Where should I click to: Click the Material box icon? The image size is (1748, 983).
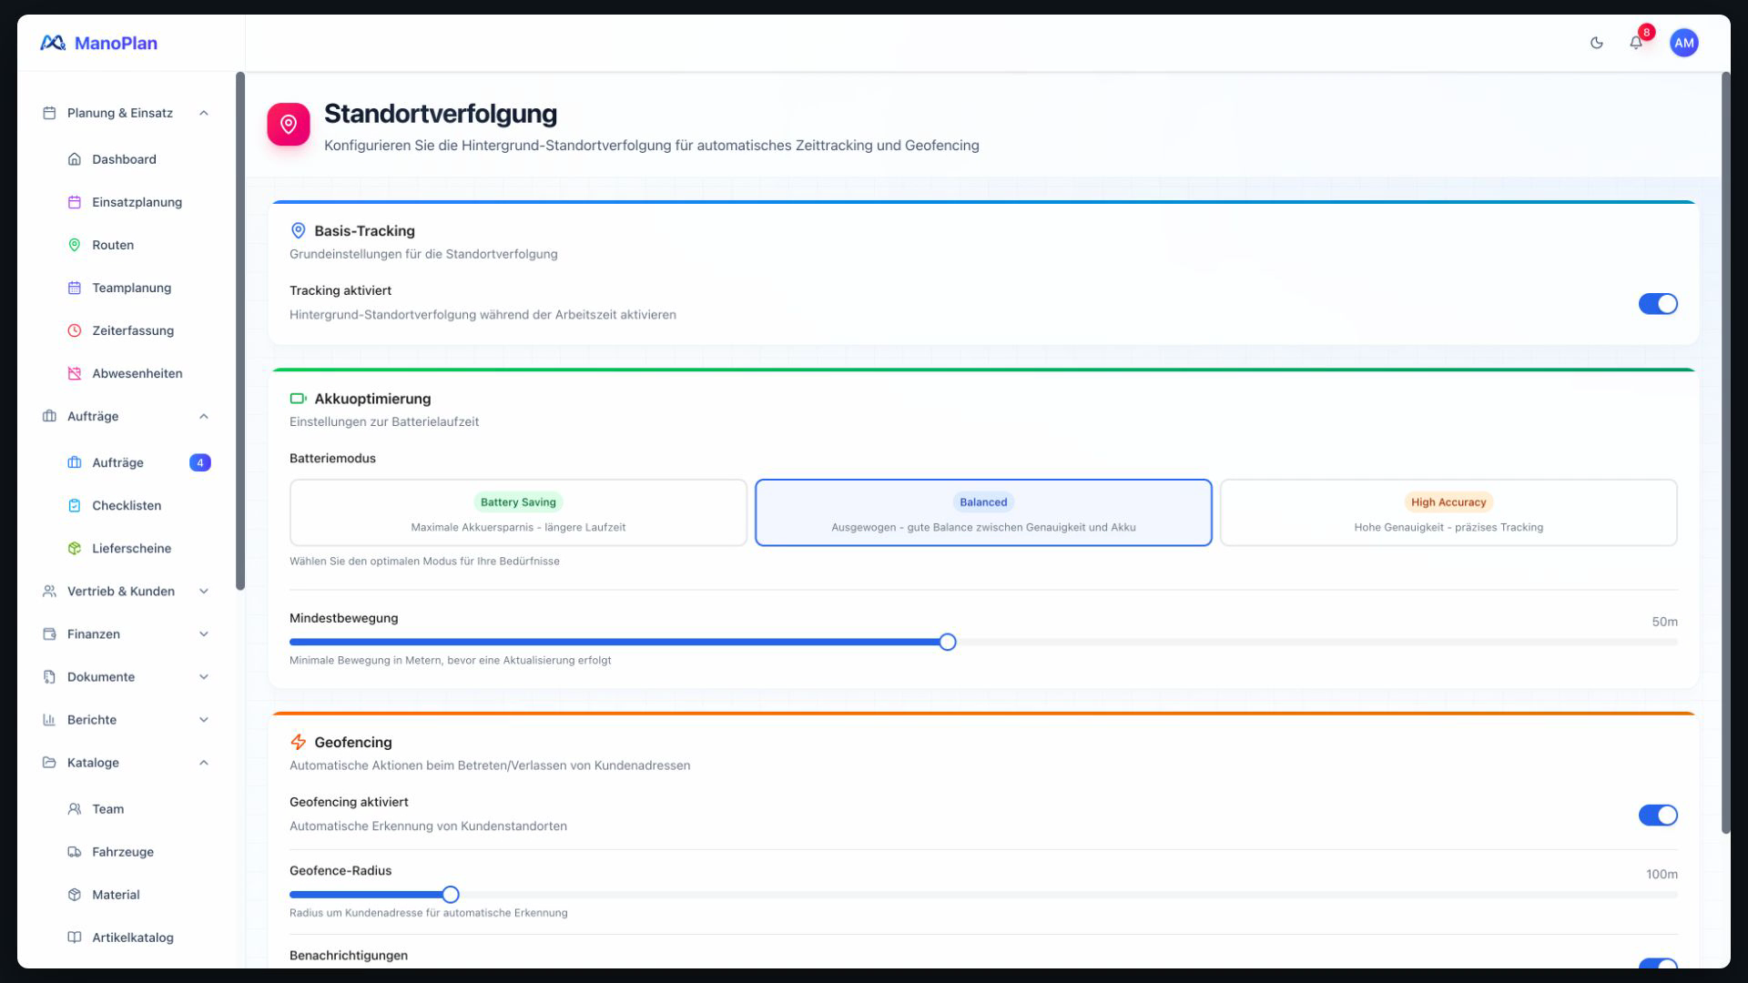(x=75, y=895)
